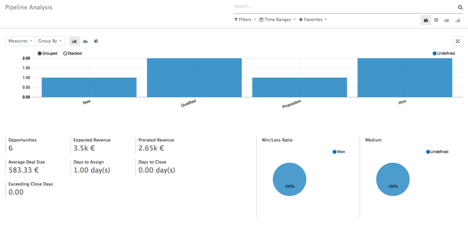The width and height of the screenshot is (468, 225).
Task: Expand graph to full screen
Action: [x=458, y=41]
